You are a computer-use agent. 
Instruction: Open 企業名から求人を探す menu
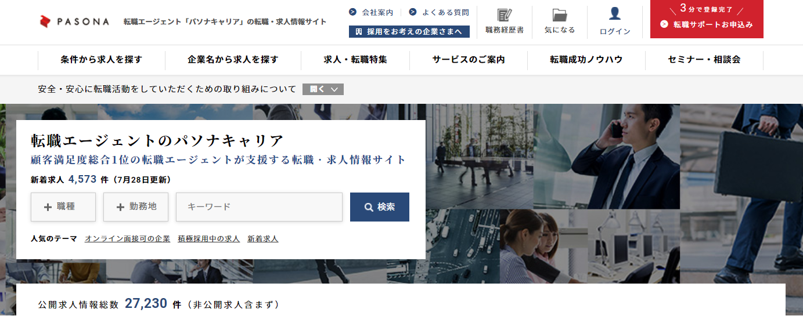click(233, 60)
